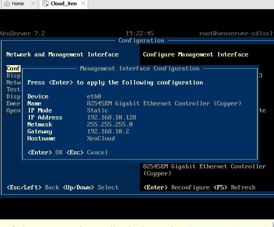Click the <Esc/Left> Back option

[33, 188]
